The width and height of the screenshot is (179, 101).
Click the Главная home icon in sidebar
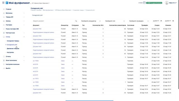tap(4, 9)
